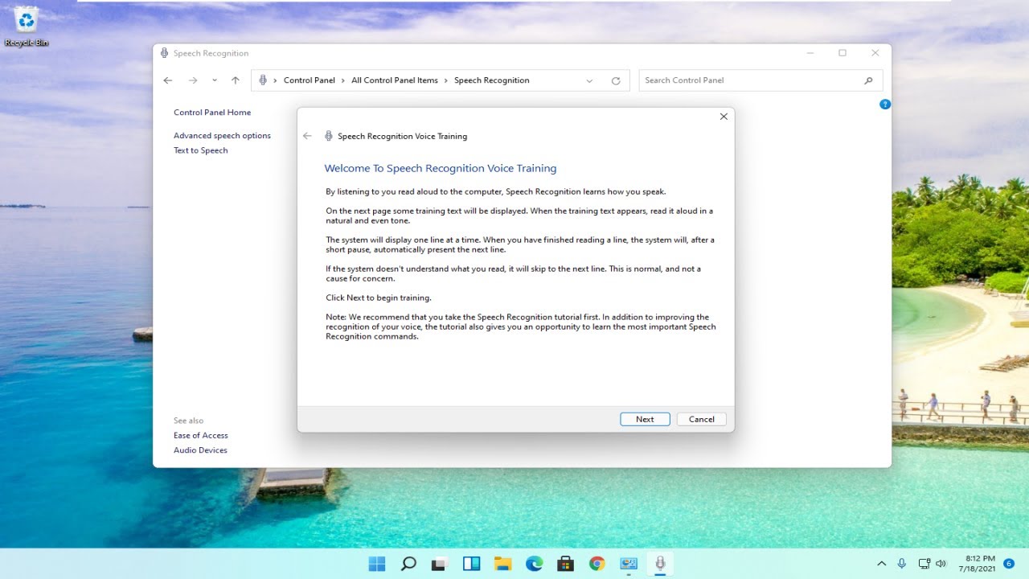Navigate forward in Control Panel window
1029x579 pixels.
pyautogui.click(x=193, y=80)
